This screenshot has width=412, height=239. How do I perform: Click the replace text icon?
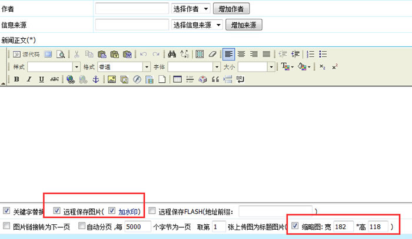point(185,54)
